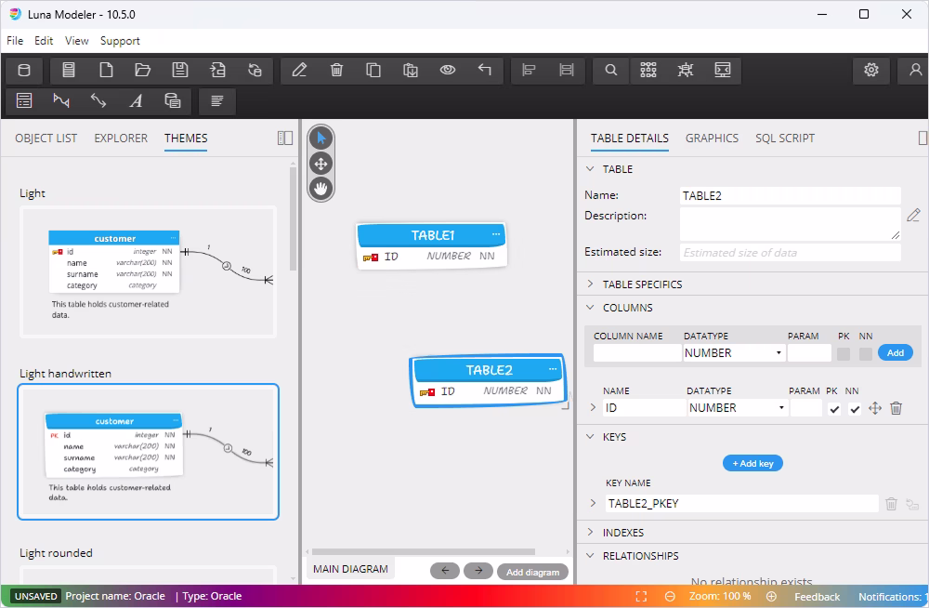Click the Add column button
The height and width of the screenshot is (608, 929).
click(x=896, y=353)
